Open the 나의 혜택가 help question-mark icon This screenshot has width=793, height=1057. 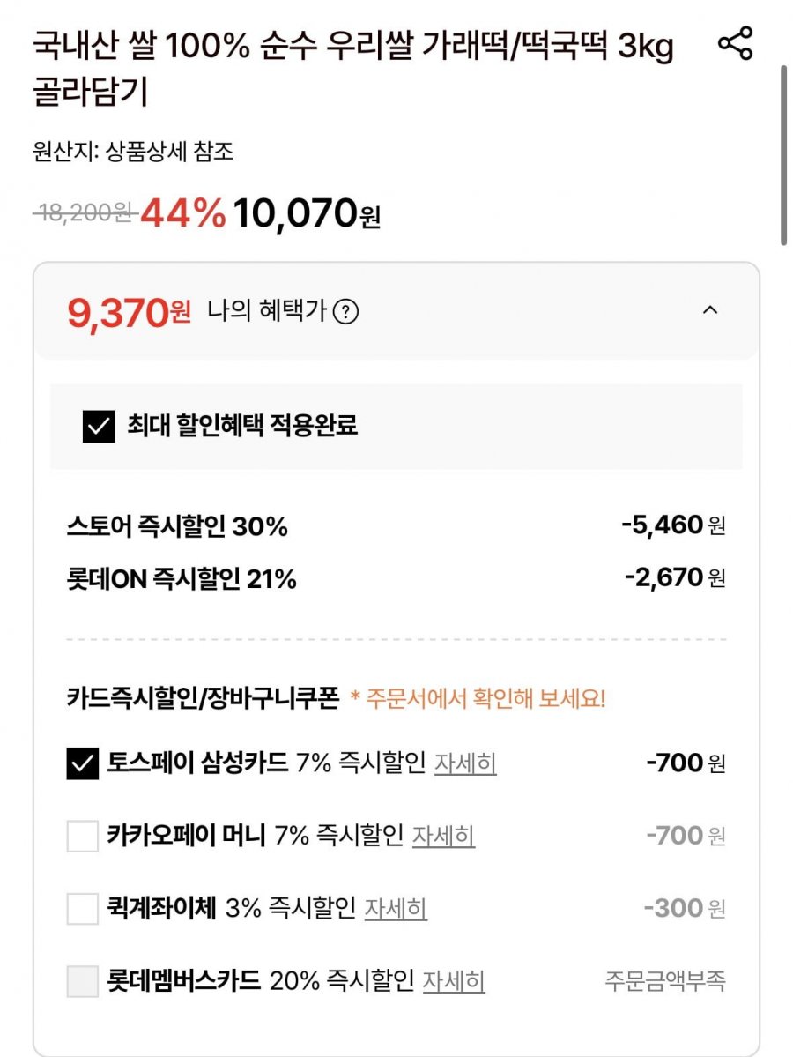345,312
